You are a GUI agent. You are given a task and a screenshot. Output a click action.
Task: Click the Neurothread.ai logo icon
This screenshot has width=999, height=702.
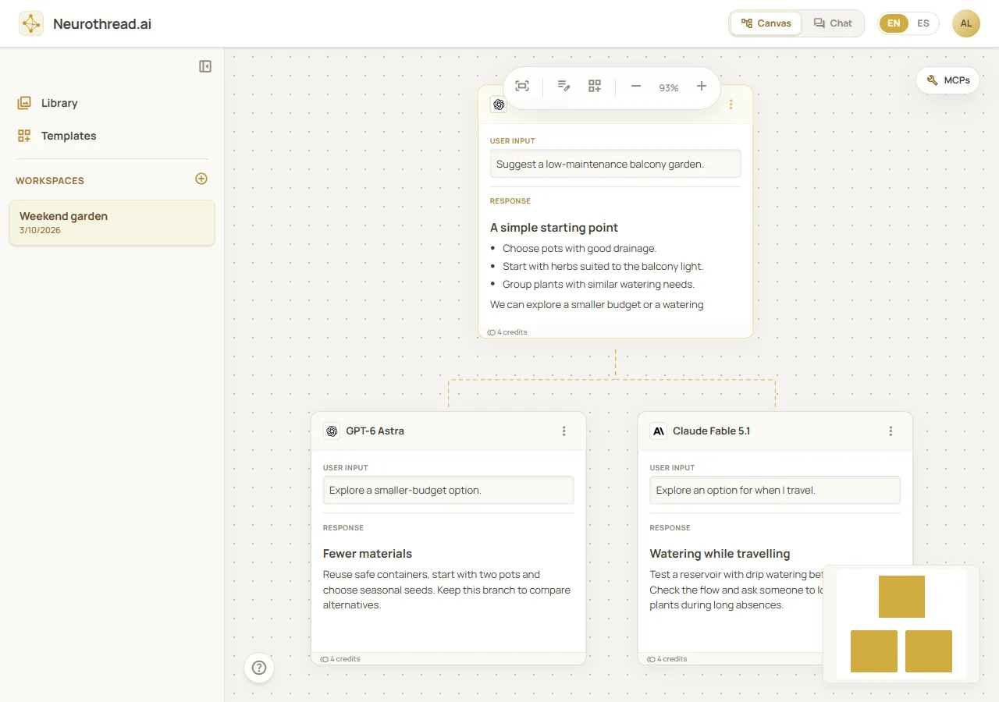point(31,23)
